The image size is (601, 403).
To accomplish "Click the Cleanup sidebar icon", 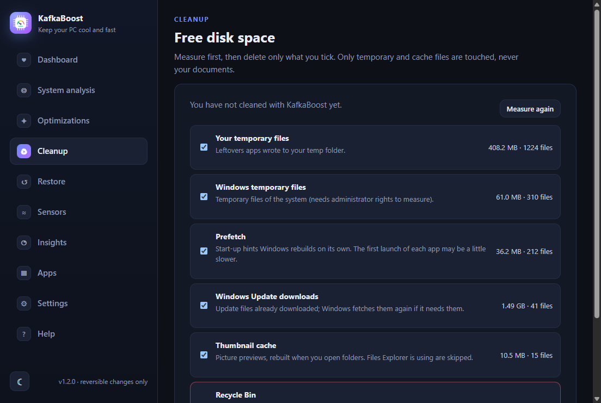I will coord(24,151).
